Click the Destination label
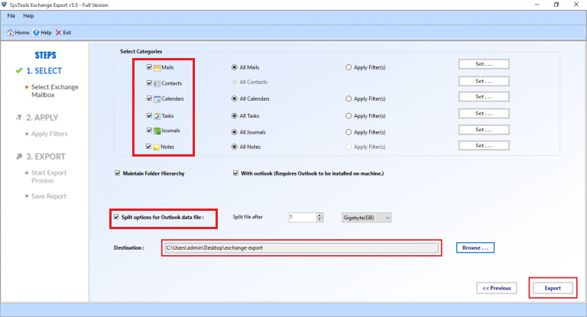Viewport: 587px width, 317px height. point(128,247)
